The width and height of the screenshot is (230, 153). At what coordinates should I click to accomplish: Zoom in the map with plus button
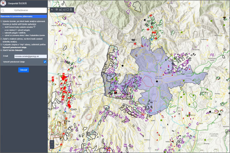coord(52,142)
